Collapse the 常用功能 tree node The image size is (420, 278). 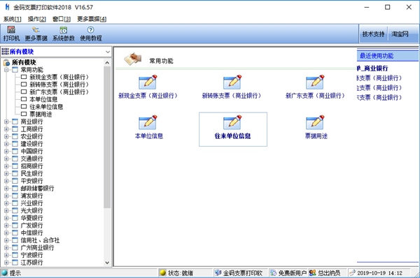(6, 70)
